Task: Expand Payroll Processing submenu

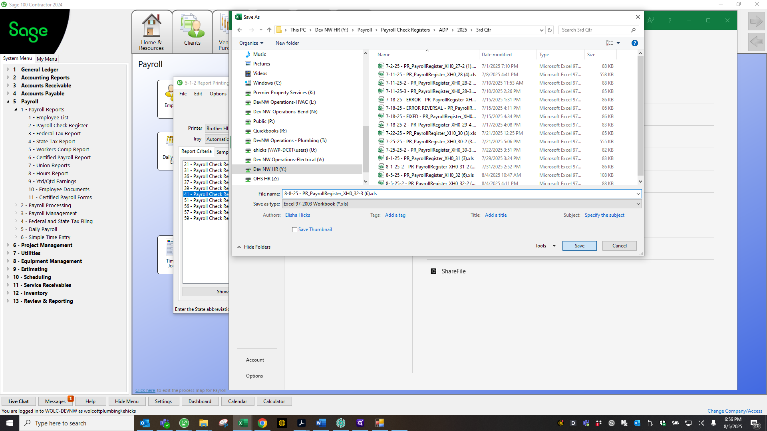Action: 16,205
